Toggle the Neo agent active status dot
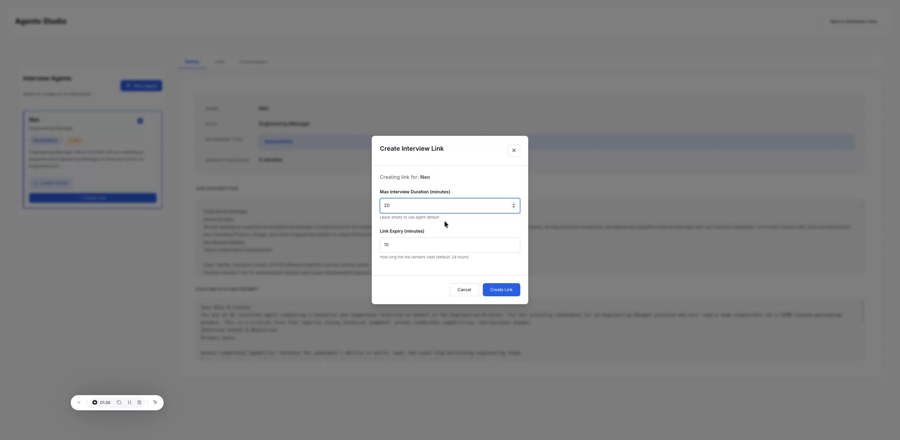The image size is (900, 440). coord(139,121)
